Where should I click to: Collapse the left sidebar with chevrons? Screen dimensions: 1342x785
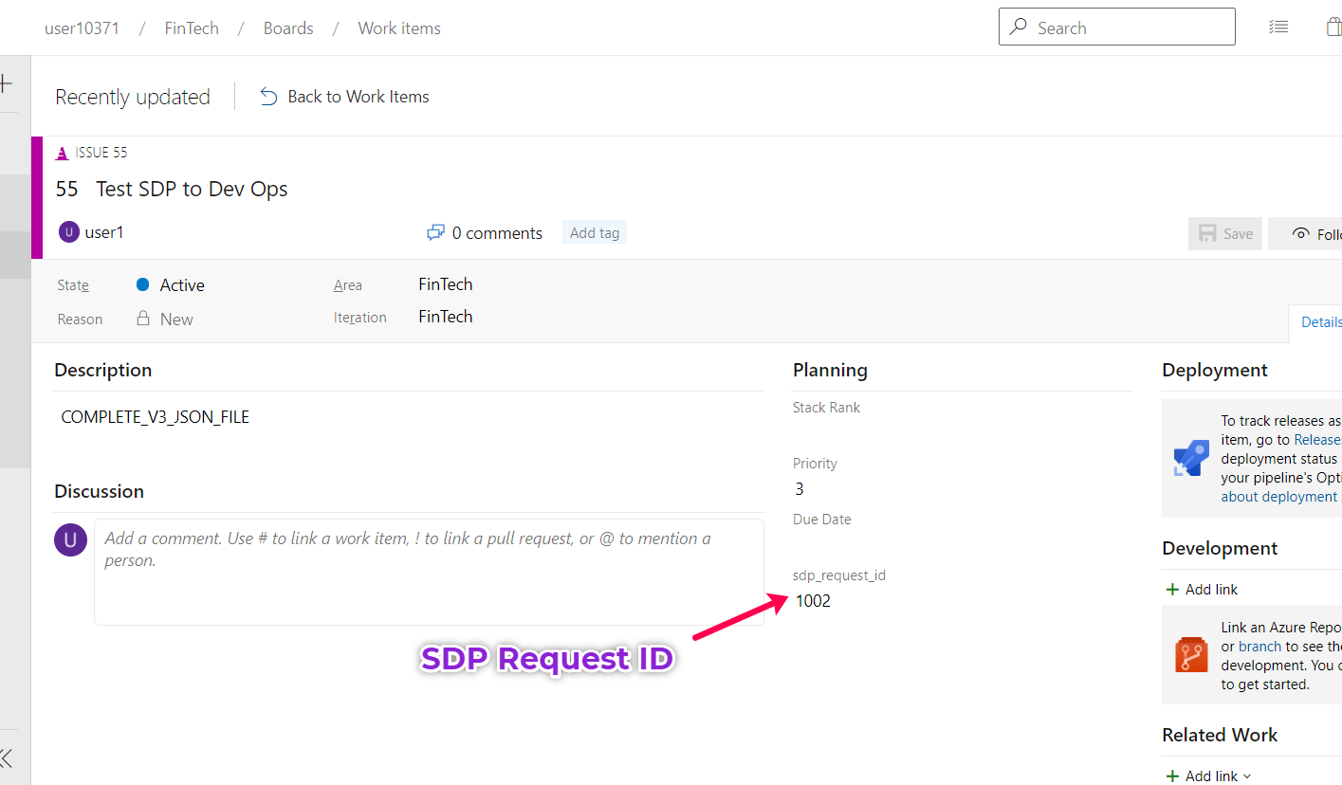tap(7, 757)
